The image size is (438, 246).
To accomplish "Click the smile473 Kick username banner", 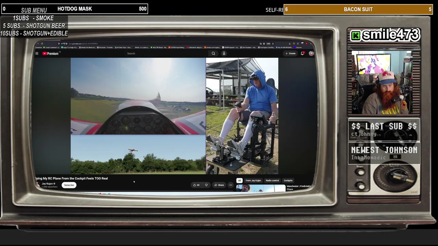I will (385, 35).
